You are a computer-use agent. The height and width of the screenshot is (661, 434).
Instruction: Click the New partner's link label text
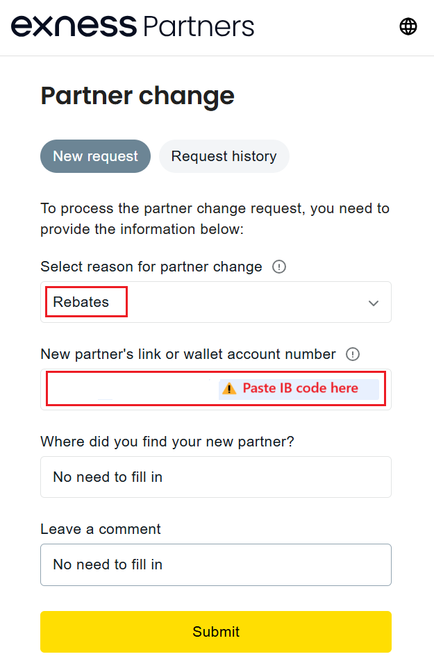click(187, 354)
